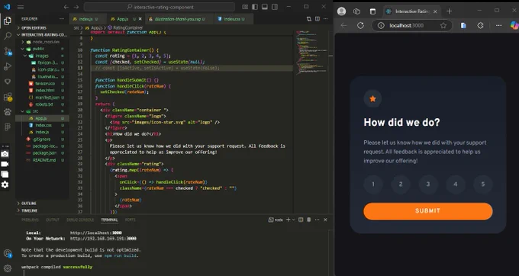This screenshot has width=519, height=276.
Task: Select rating 5 circle
Action: click(483, 184)
